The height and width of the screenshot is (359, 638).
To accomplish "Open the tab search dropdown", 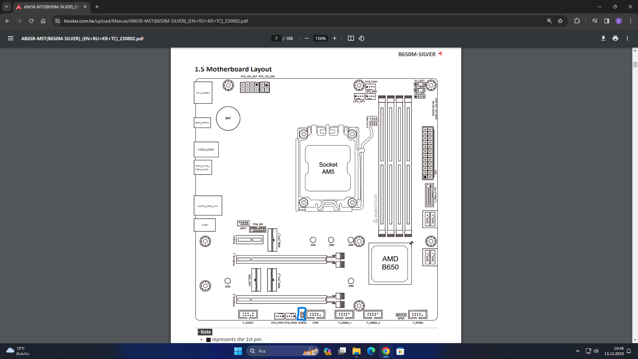I will 7,7.
